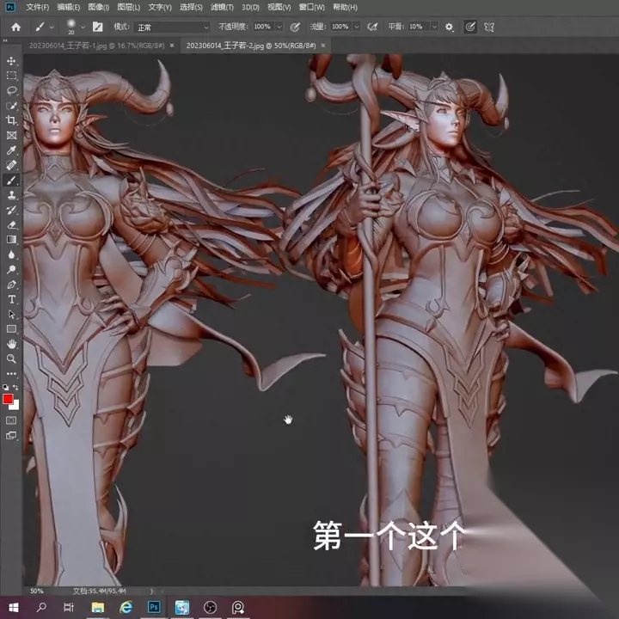Select the Path Selection tool
The height and width of the screenshot is (619, 619).
11,315
